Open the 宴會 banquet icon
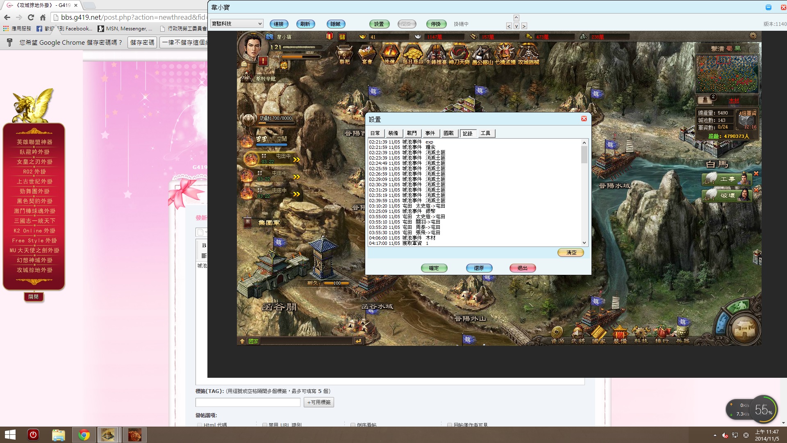The width and height of the screenshot is (787, 443). tap(367, 54)
